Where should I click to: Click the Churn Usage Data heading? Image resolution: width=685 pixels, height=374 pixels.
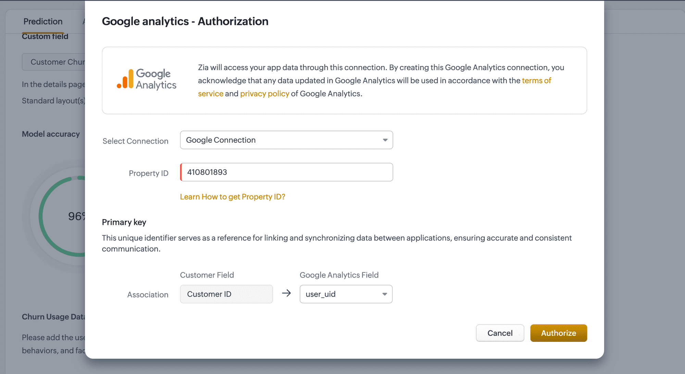click(x=53, y=317)
